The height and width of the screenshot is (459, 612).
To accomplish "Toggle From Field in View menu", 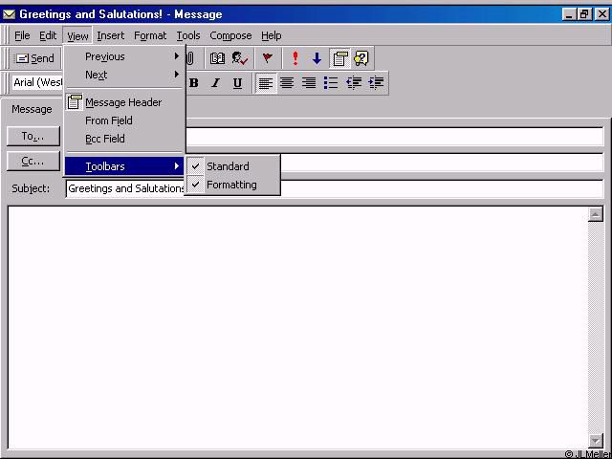I will (124, 120).
